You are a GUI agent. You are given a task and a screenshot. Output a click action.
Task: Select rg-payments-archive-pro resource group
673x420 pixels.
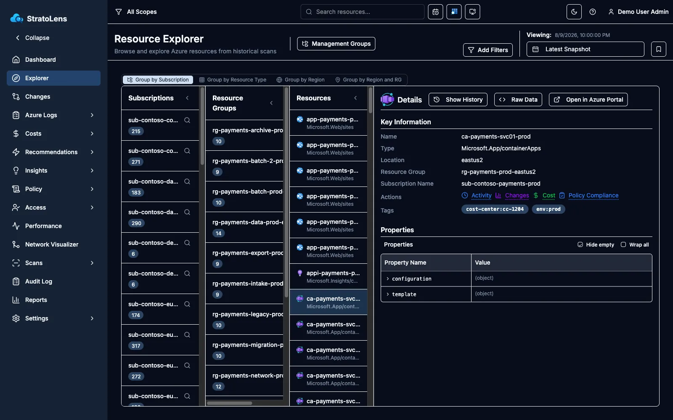(x=244, y=135)
